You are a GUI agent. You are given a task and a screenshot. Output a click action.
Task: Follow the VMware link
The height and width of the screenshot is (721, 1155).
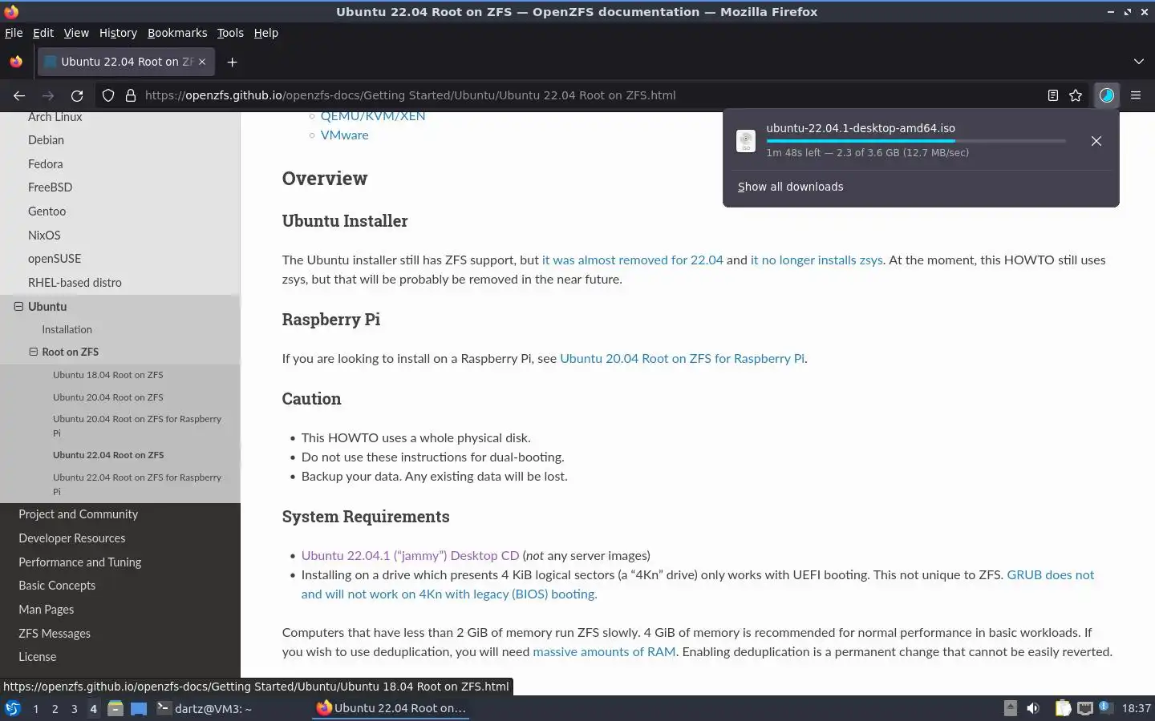[x=345, y=135]
